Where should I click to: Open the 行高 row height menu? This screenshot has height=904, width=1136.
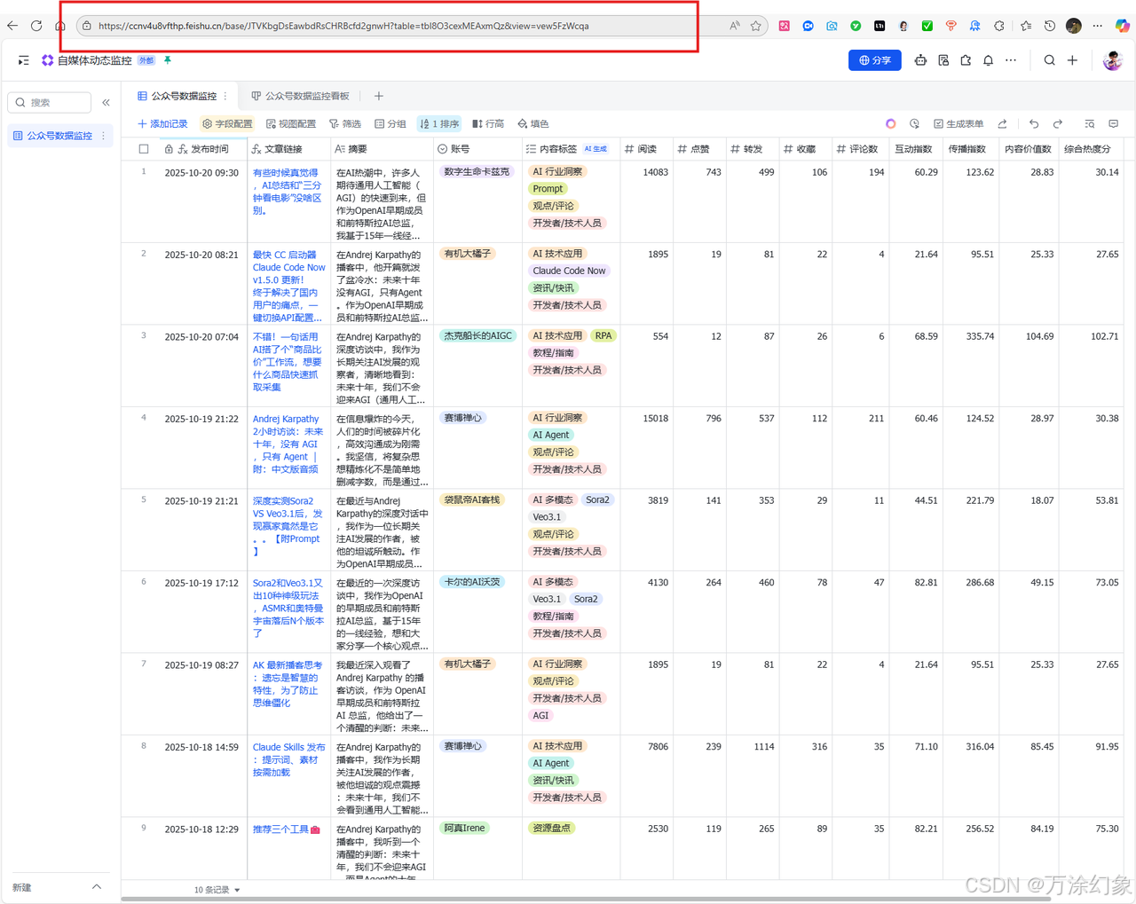488,124
